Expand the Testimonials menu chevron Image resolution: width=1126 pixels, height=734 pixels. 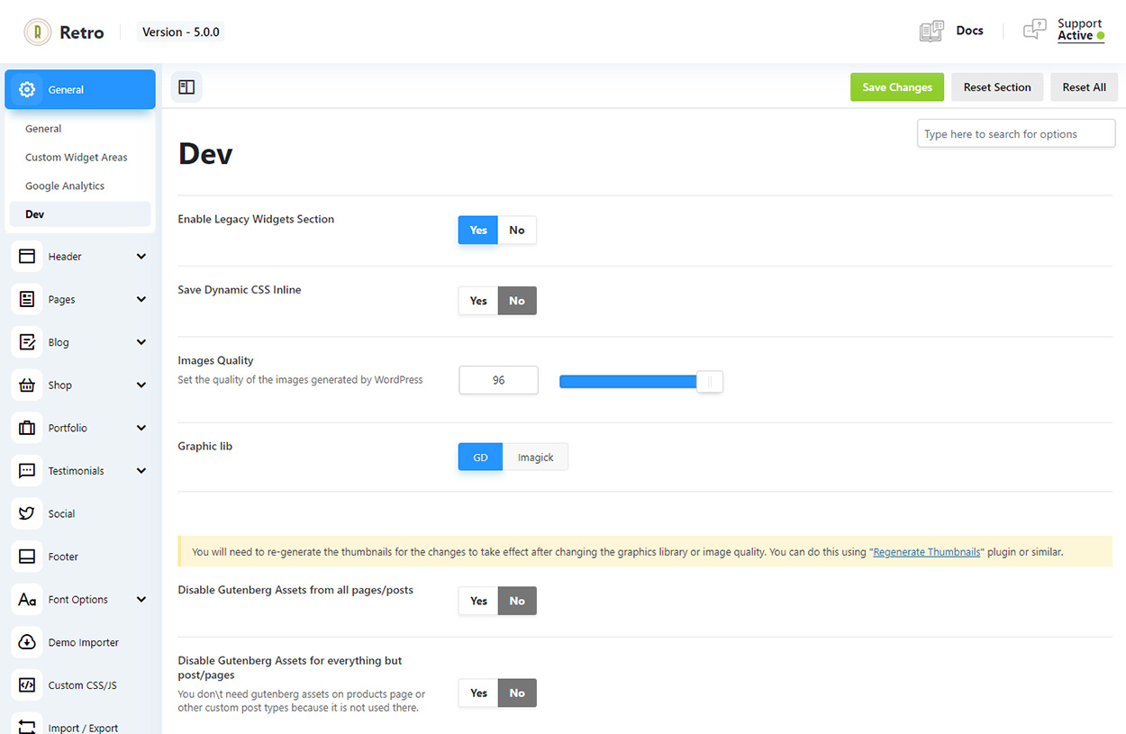coord(141,471)
